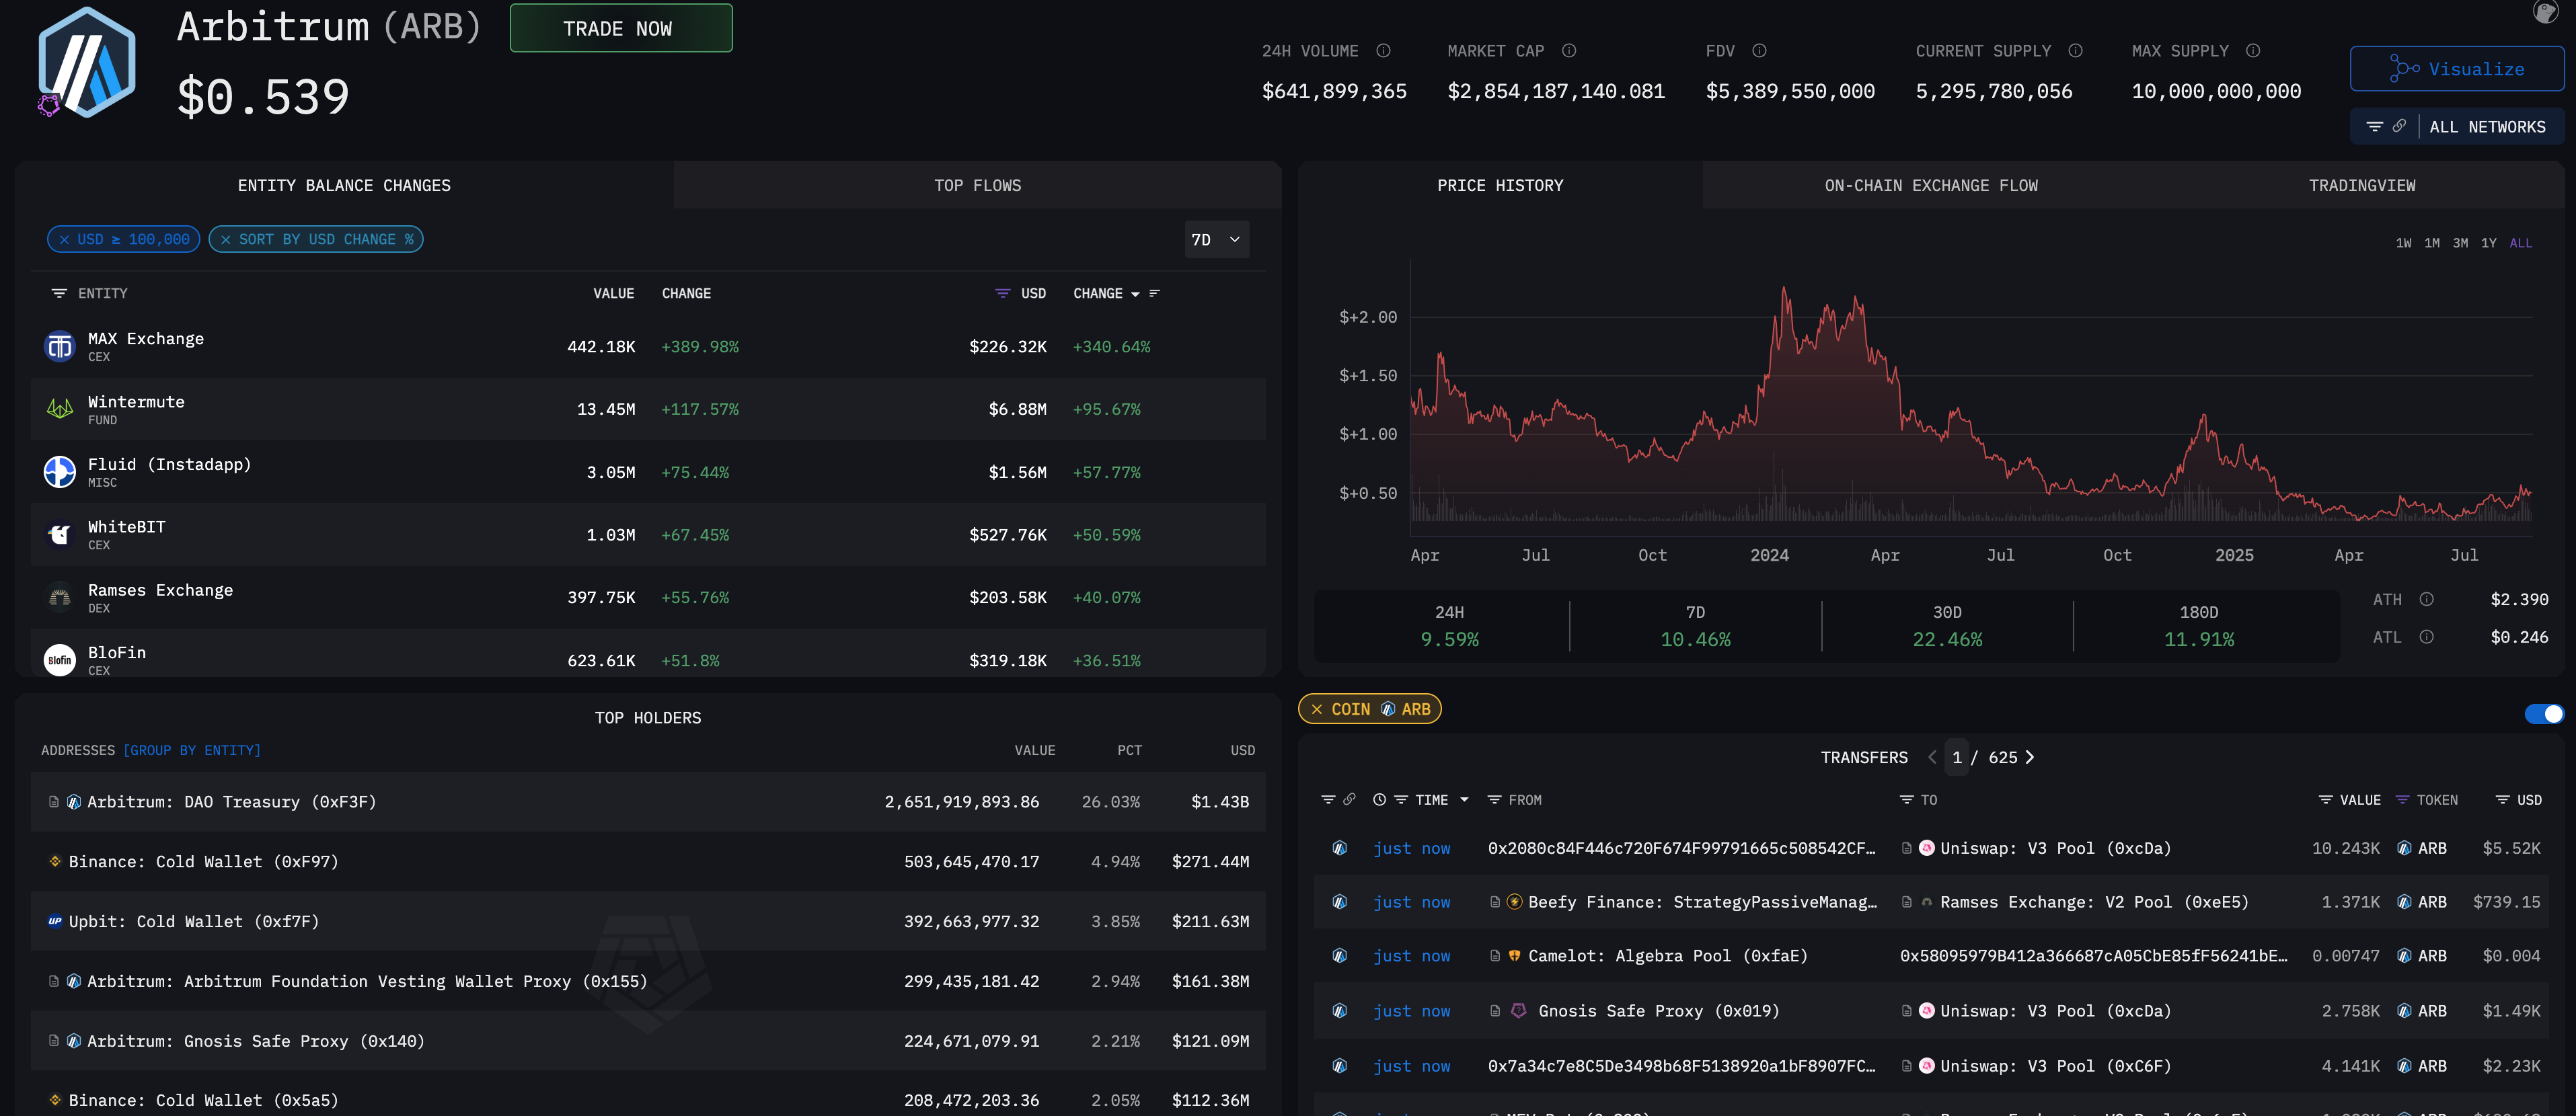
Task: Select the ALL chart range
Action: (x=2520, y=243)
